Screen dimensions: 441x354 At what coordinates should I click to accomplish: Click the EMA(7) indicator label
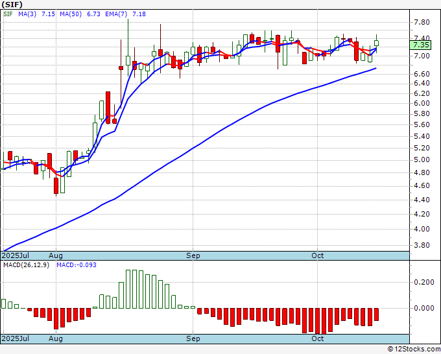pyautogui.click(x=116, y=14)
